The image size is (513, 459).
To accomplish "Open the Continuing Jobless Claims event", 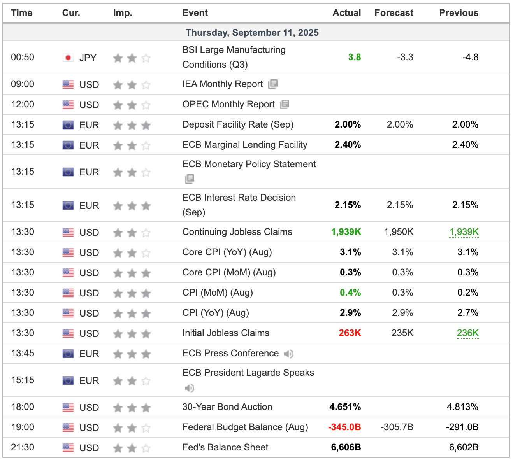I will [237, 232].
